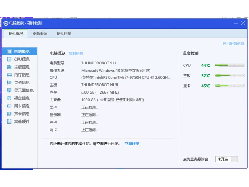The width and height of the screenshot is (249, 187).
Task: Click the 44℃ CPU temperature value
Action: click(x=205, y=65)
